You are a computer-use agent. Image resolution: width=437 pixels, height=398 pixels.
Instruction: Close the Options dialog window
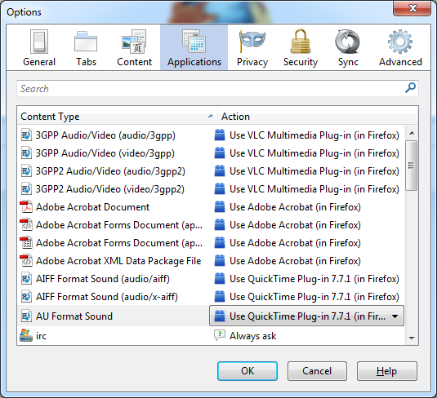412,8
